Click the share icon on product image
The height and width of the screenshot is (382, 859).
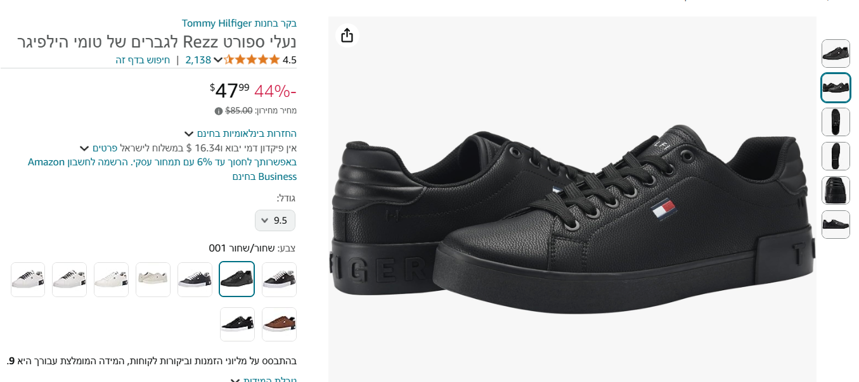[x=347, y=35]
